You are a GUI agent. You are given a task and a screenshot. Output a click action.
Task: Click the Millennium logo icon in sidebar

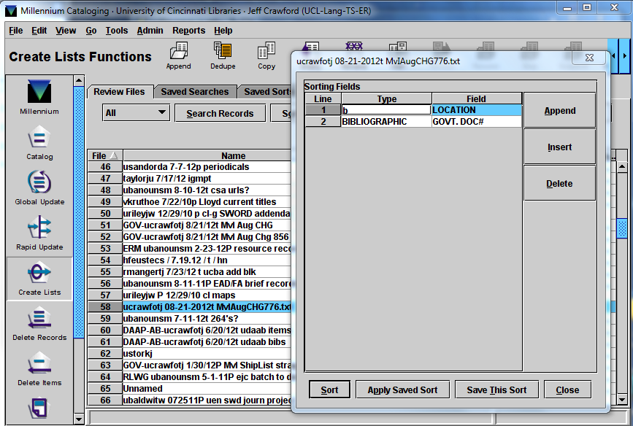point(39,95)
